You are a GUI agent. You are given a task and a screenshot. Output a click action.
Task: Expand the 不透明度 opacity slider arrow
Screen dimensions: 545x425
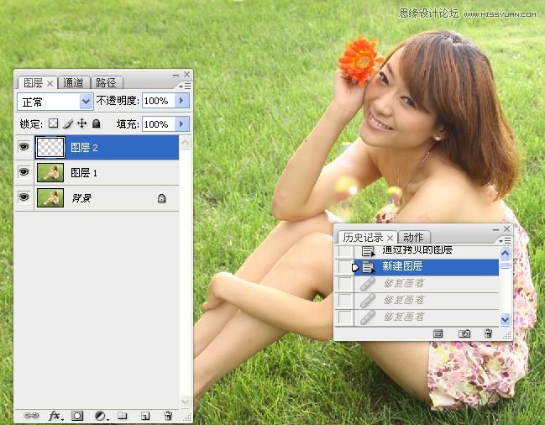(182, 101)
